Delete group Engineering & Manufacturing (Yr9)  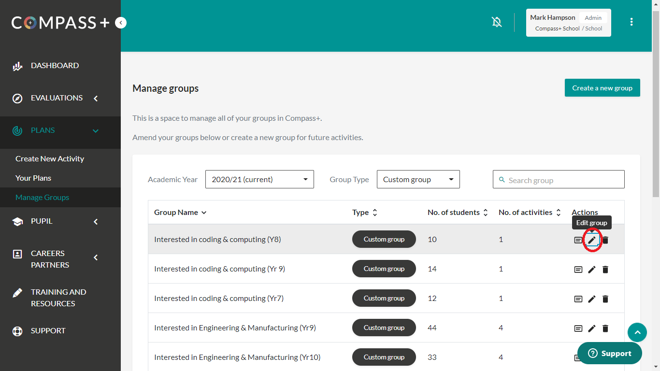605,328
